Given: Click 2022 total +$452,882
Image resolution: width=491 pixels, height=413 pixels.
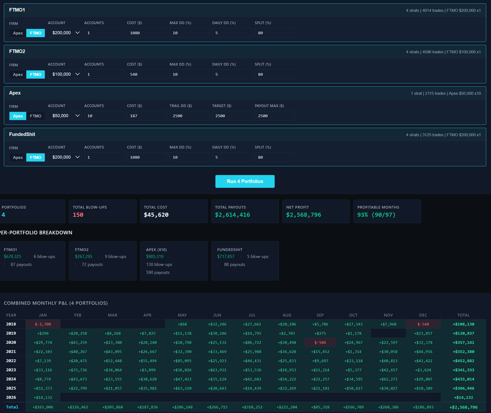Looking at the screenshot, I should (x=464, y=361).
